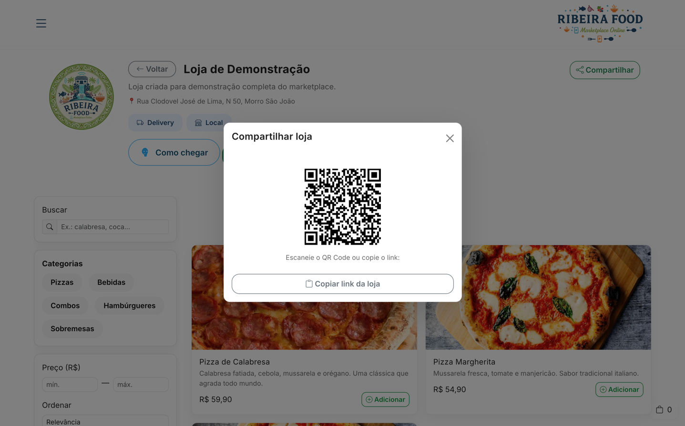Viewport: 685px width, 426px height.
Task: Open Como chegar directions
Action: click(174, 152)
